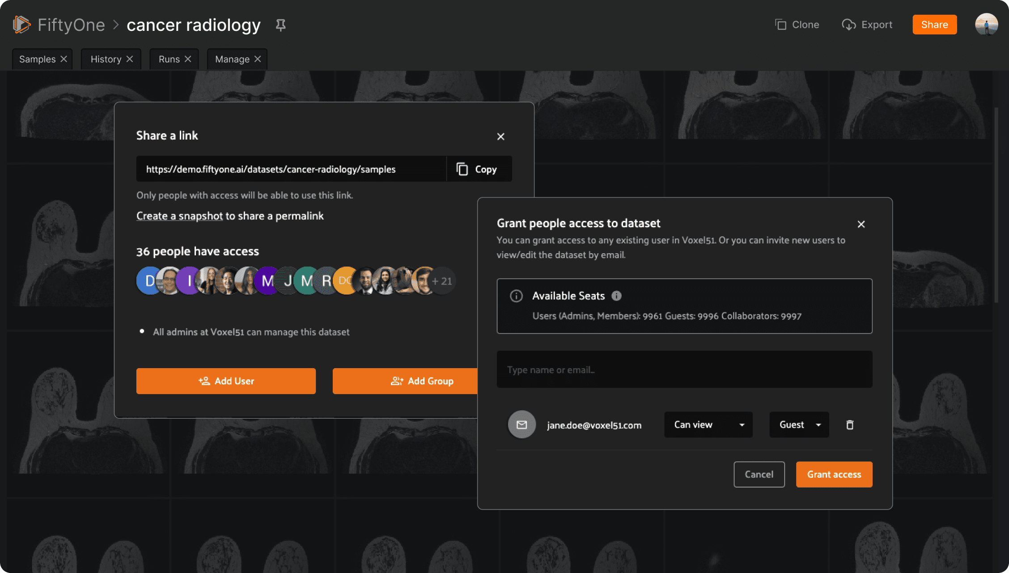Focus the Type name or email field
The width and height of the screenshot is (1009, 573).
click(x=684, y=369)
